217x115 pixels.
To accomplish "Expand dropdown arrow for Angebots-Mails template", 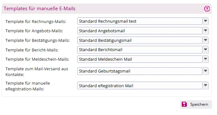I will tap(206, 31).
